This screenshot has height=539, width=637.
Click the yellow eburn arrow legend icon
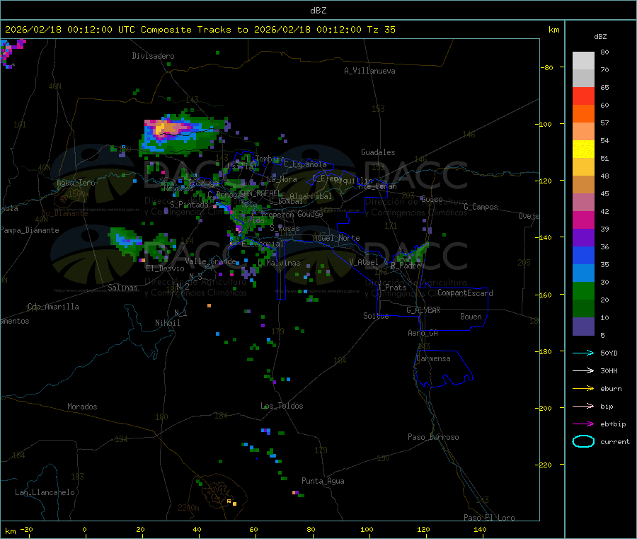[x=583, y=388]
